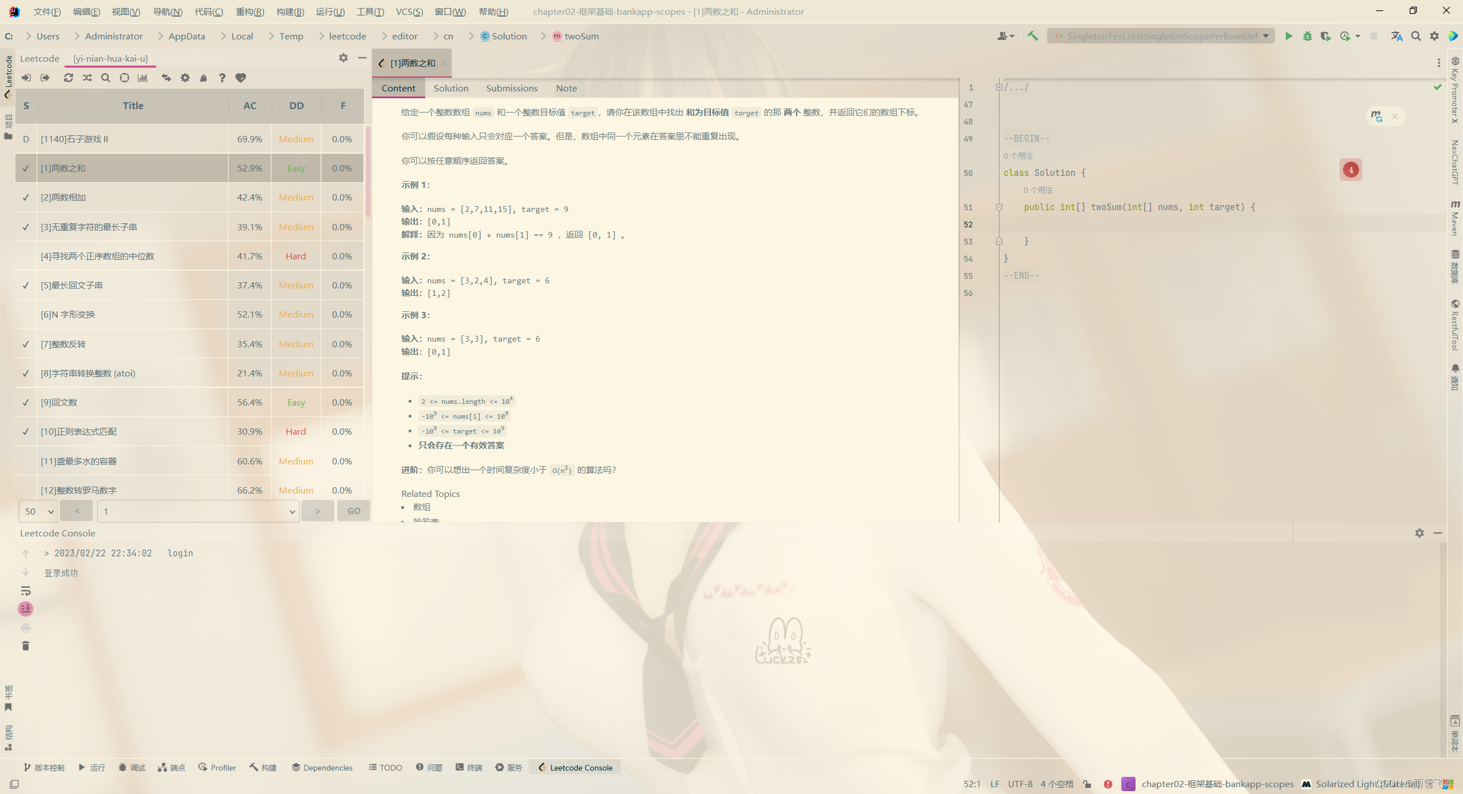Open the page number combo box showing 1
The height and width of the screenshot is (794, 1463).
(x=198, y=511)
